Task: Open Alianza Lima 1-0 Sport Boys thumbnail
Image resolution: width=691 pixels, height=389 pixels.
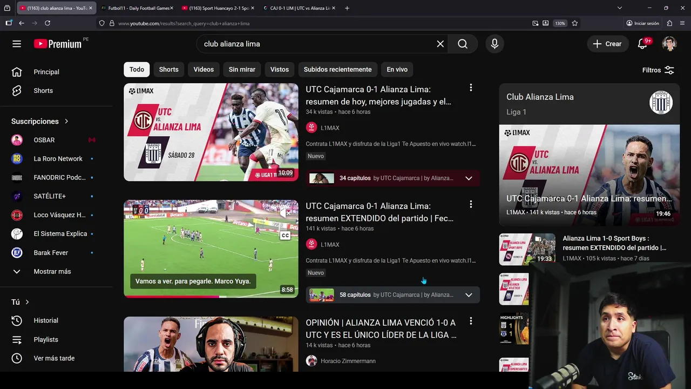Action: pos(527,249)
